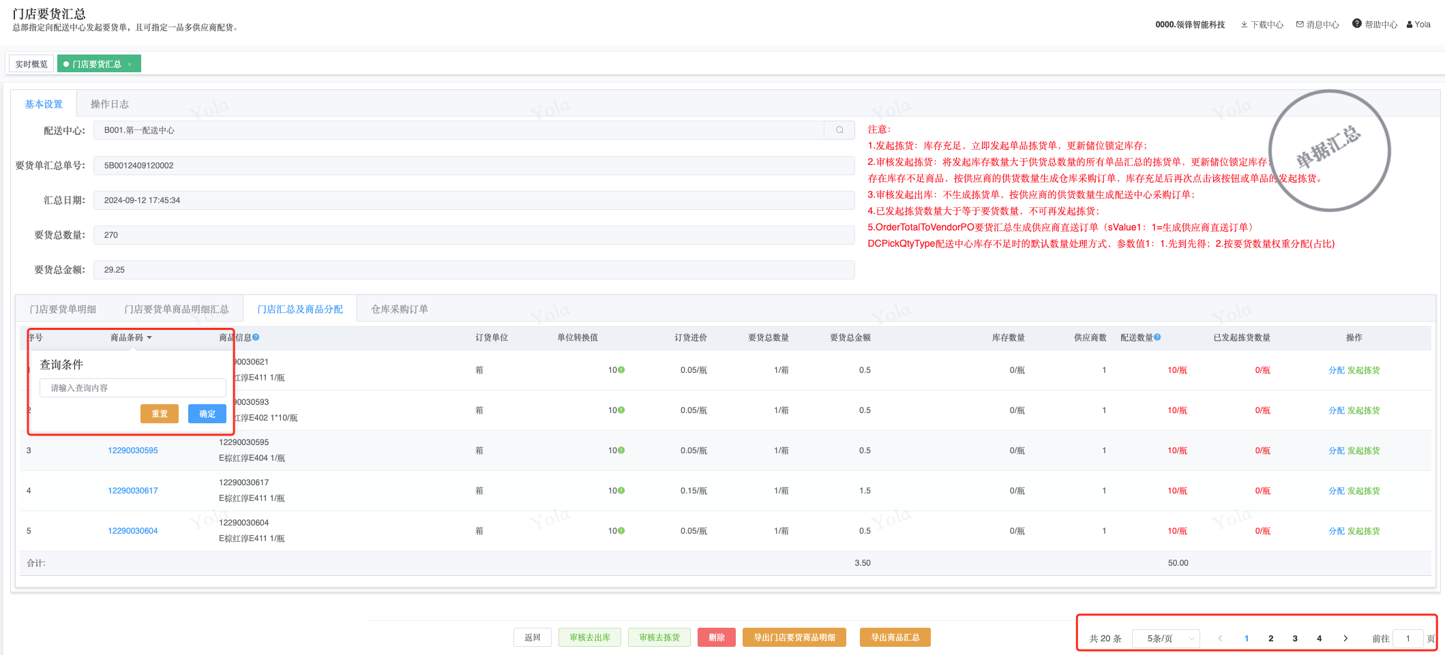
Task: Click the 请输入查询内容 query input field
Action: coord(133,388)
